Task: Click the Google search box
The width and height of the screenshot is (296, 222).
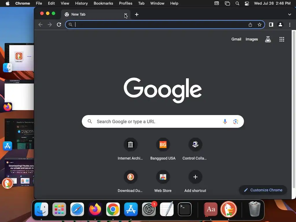Action: click(163, 121)
